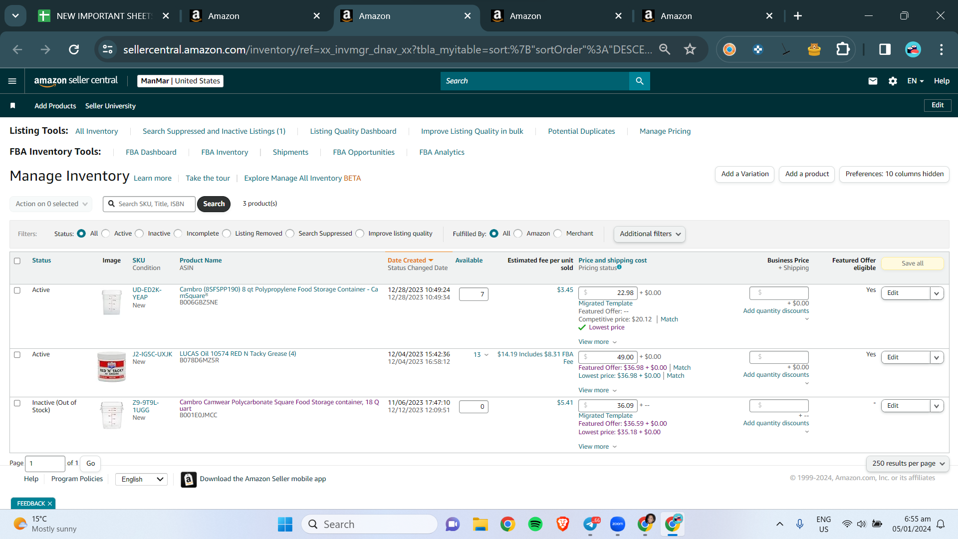The height and width of the screenshot is (539, 958).
Task: Click the Windows Start button
Action: pyautogui.click(x=285, y=524)
